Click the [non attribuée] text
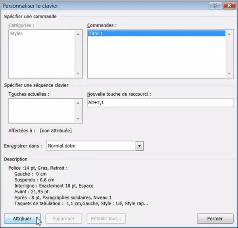Viewport: 238px width, 228px height. [56, 130]
